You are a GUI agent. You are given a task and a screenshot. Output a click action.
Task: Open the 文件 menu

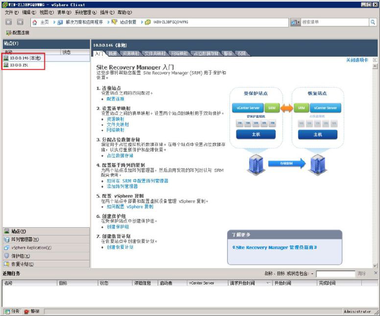click(x=12, y=12)
